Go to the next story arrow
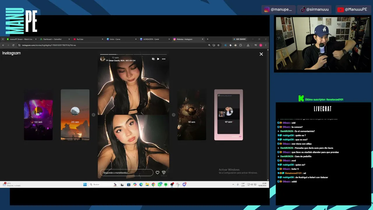 [174, 115]
